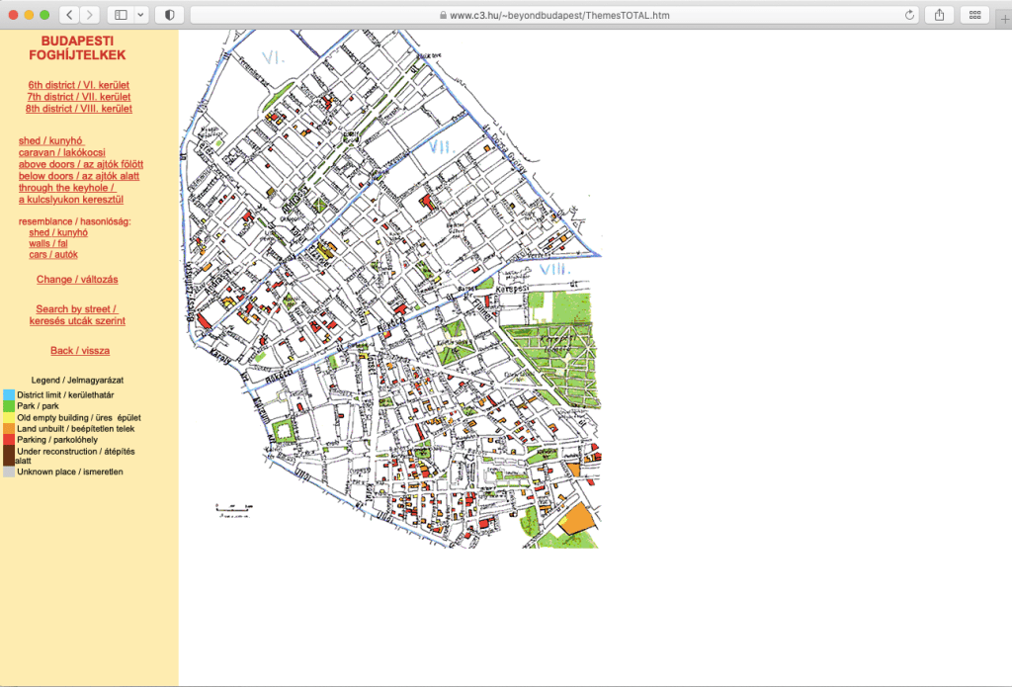
Task: Click the address bar with c3.hu URL
Action: point(555,15)
